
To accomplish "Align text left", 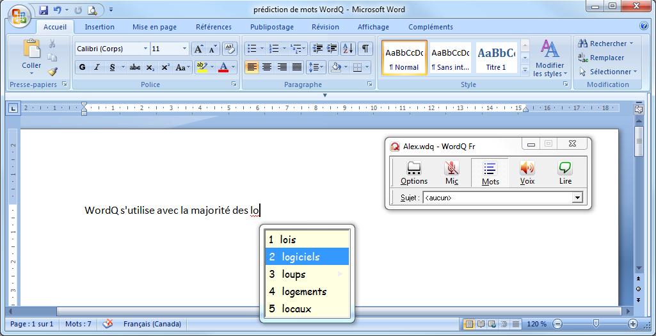I will [252, 67].
